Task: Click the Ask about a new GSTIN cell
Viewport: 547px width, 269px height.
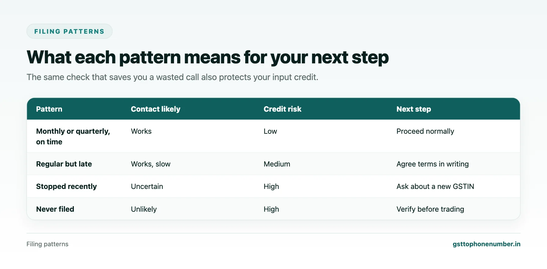Action: 435,187
